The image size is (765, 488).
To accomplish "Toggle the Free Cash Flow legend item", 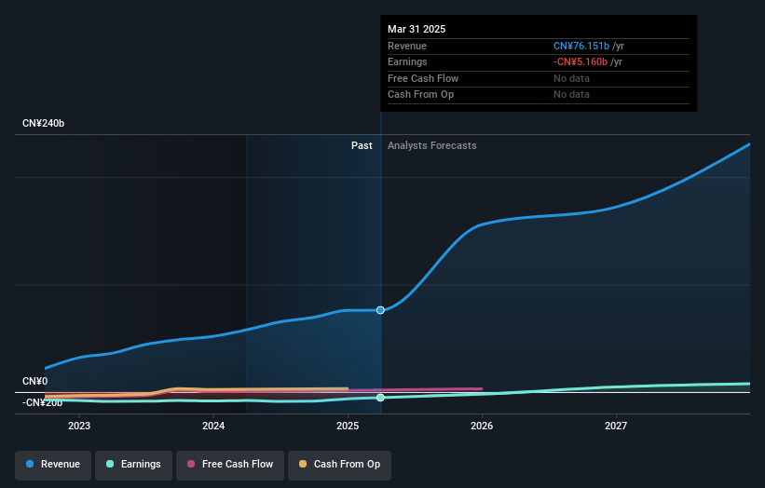I will (x=230, y=464).
